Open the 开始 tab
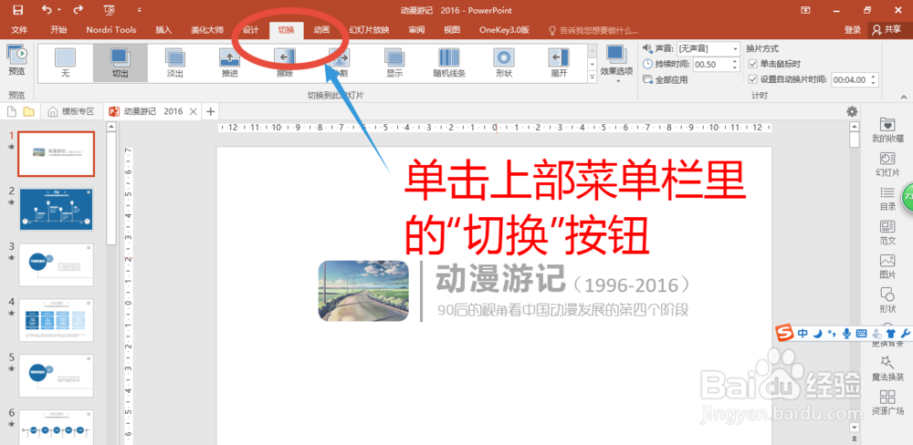 click(x=58, y=30)
